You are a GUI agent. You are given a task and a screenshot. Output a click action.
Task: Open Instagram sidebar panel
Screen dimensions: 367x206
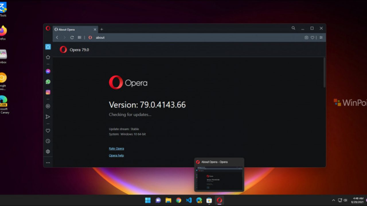pyautogui.click(x=48, y=92)
